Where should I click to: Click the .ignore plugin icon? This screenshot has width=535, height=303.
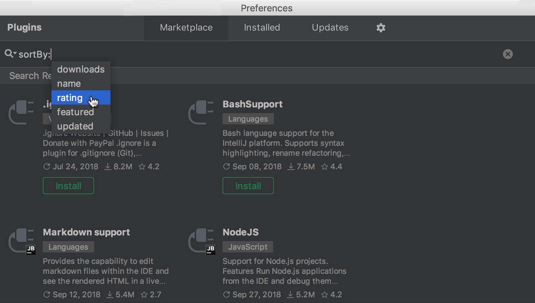pos(21,112)
